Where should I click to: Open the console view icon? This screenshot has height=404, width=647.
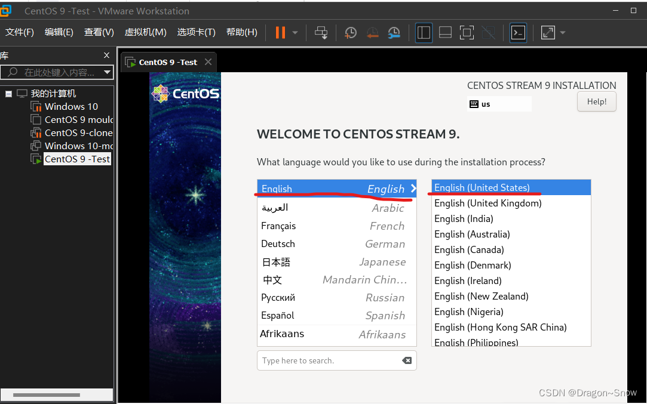pos(519,33)
